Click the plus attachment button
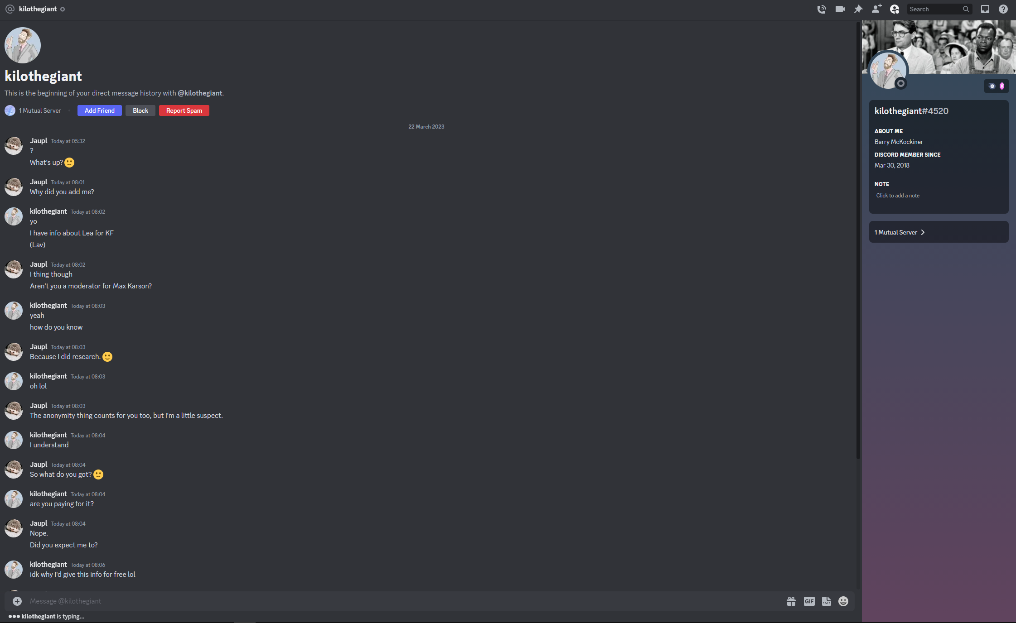This screenshot has height=623, width=1016. (x=17, y=601)
